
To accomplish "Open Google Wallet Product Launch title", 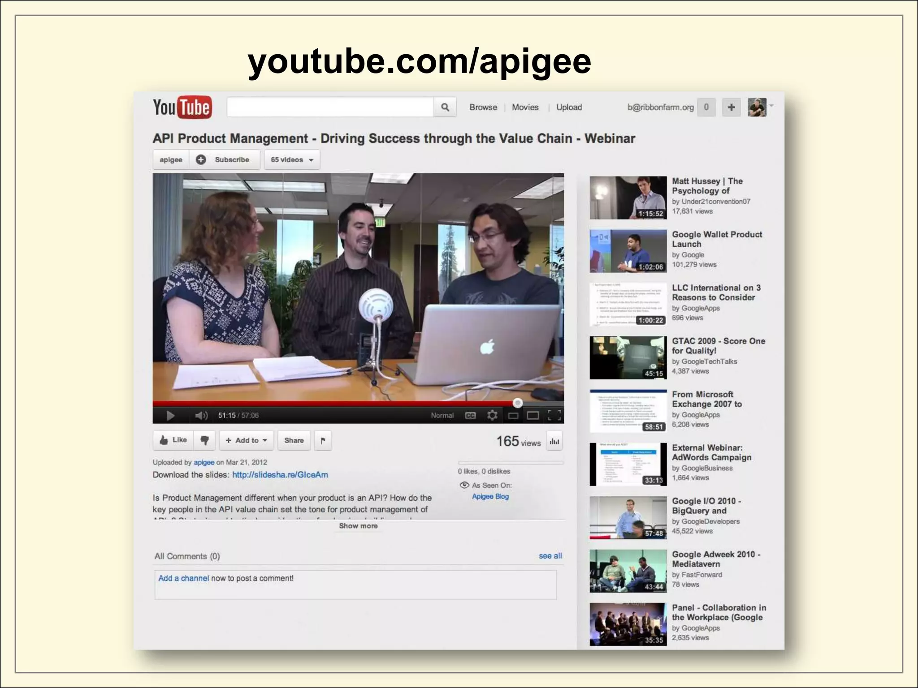I will coord(717,239).
